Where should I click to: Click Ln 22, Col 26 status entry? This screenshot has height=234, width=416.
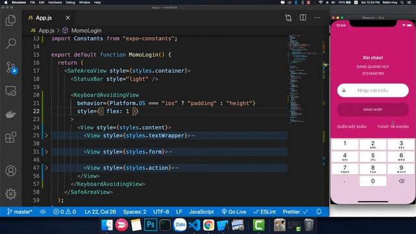point(100,212)
